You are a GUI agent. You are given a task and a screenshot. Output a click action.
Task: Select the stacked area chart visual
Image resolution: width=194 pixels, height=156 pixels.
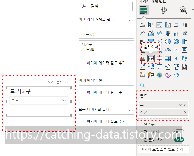(x=159, y=33)
